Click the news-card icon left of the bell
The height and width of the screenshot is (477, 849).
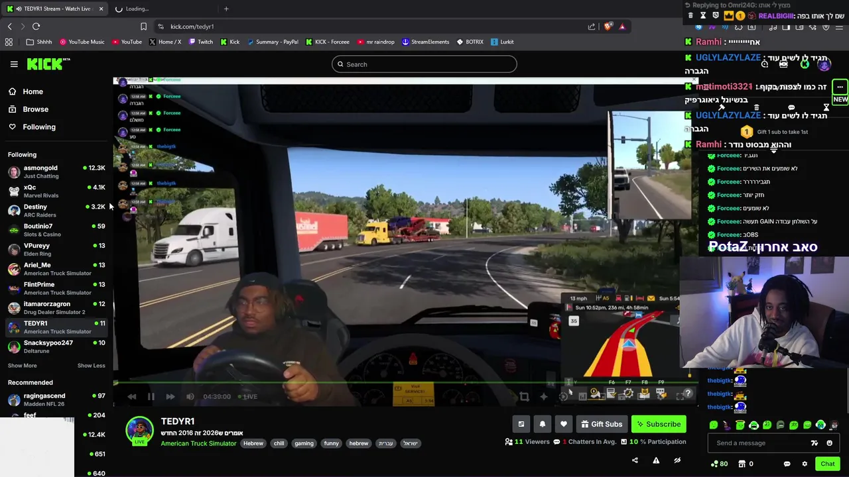[521, 424]
